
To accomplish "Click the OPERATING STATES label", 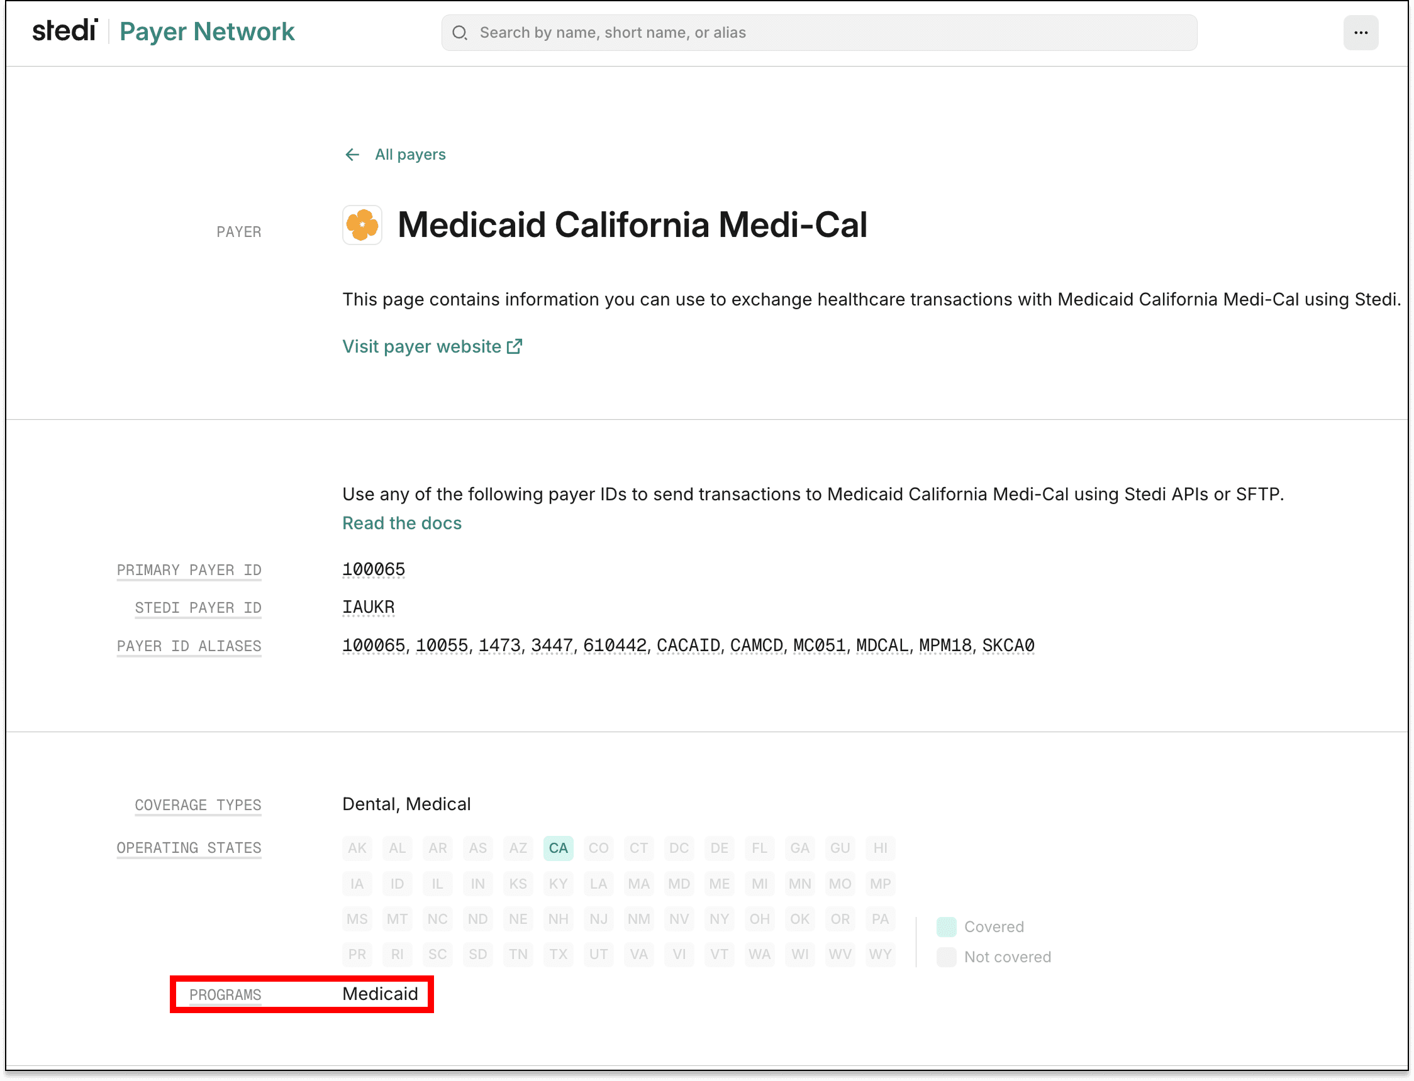I will tap(189, 848).
